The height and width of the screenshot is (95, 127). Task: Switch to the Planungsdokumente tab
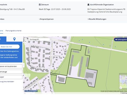point(13,31)
